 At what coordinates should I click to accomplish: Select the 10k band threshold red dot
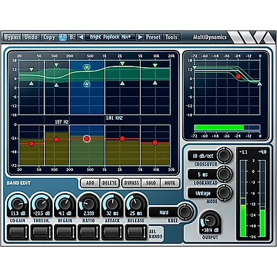click(x=155, y=143)
